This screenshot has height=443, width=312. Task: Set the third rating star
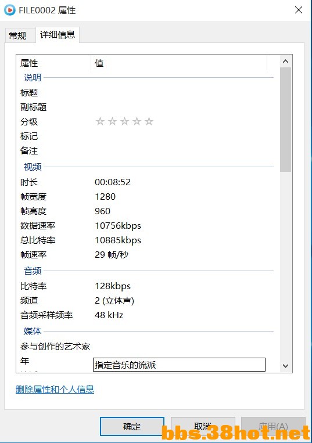point(125,121)
